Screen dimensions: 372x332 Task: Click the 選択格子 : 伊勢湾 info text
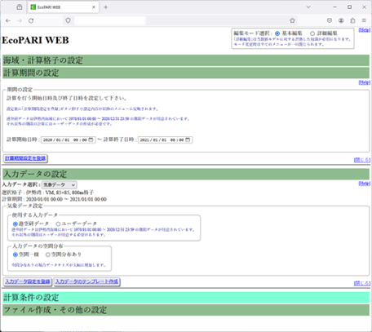tap(48, 193)
